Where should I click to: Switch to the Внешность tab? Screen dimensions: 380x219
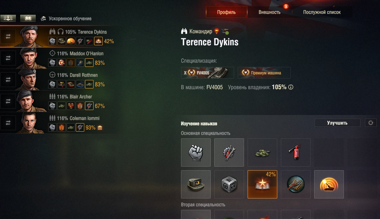pyautogui.click(x=270, y=12)
